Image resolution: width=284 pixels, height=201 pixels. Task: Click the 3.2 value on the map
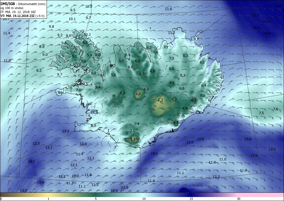pos(133,139)
